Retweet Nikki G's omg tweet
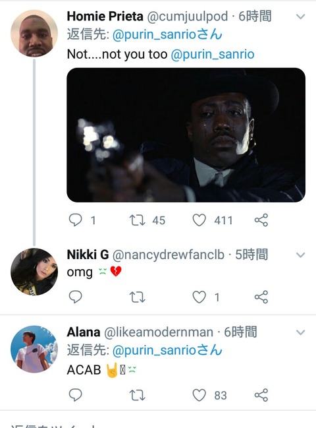 tap(137, 297)
